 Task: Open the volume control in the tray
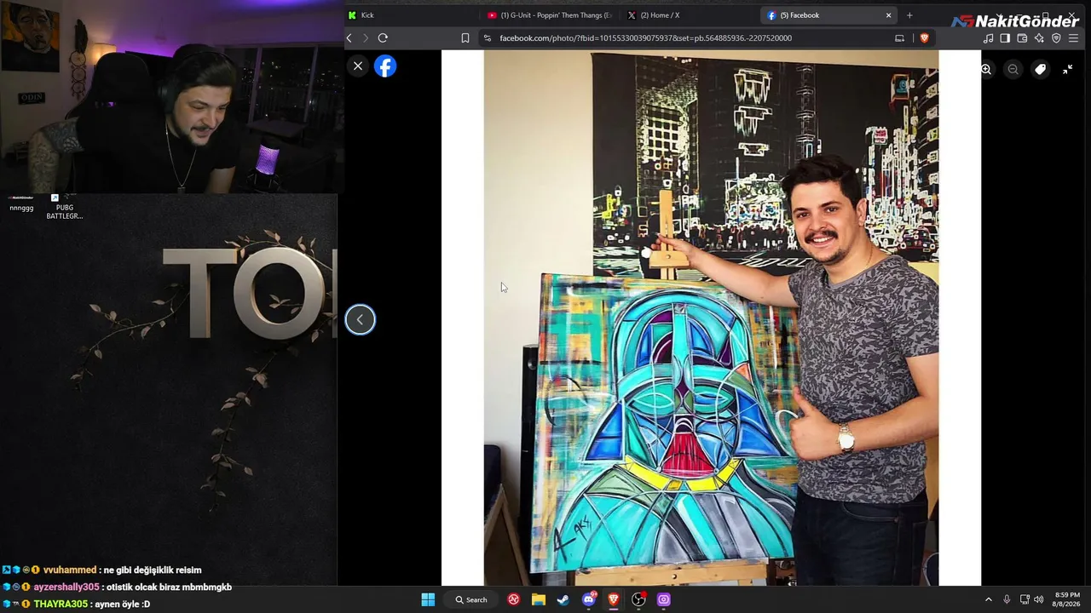pyautogui.click(x=1038, y=599)
